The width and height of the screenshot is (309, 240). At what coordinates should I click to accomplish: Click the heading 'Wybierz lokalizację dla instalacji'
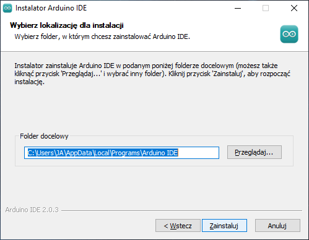click(67, 25)
